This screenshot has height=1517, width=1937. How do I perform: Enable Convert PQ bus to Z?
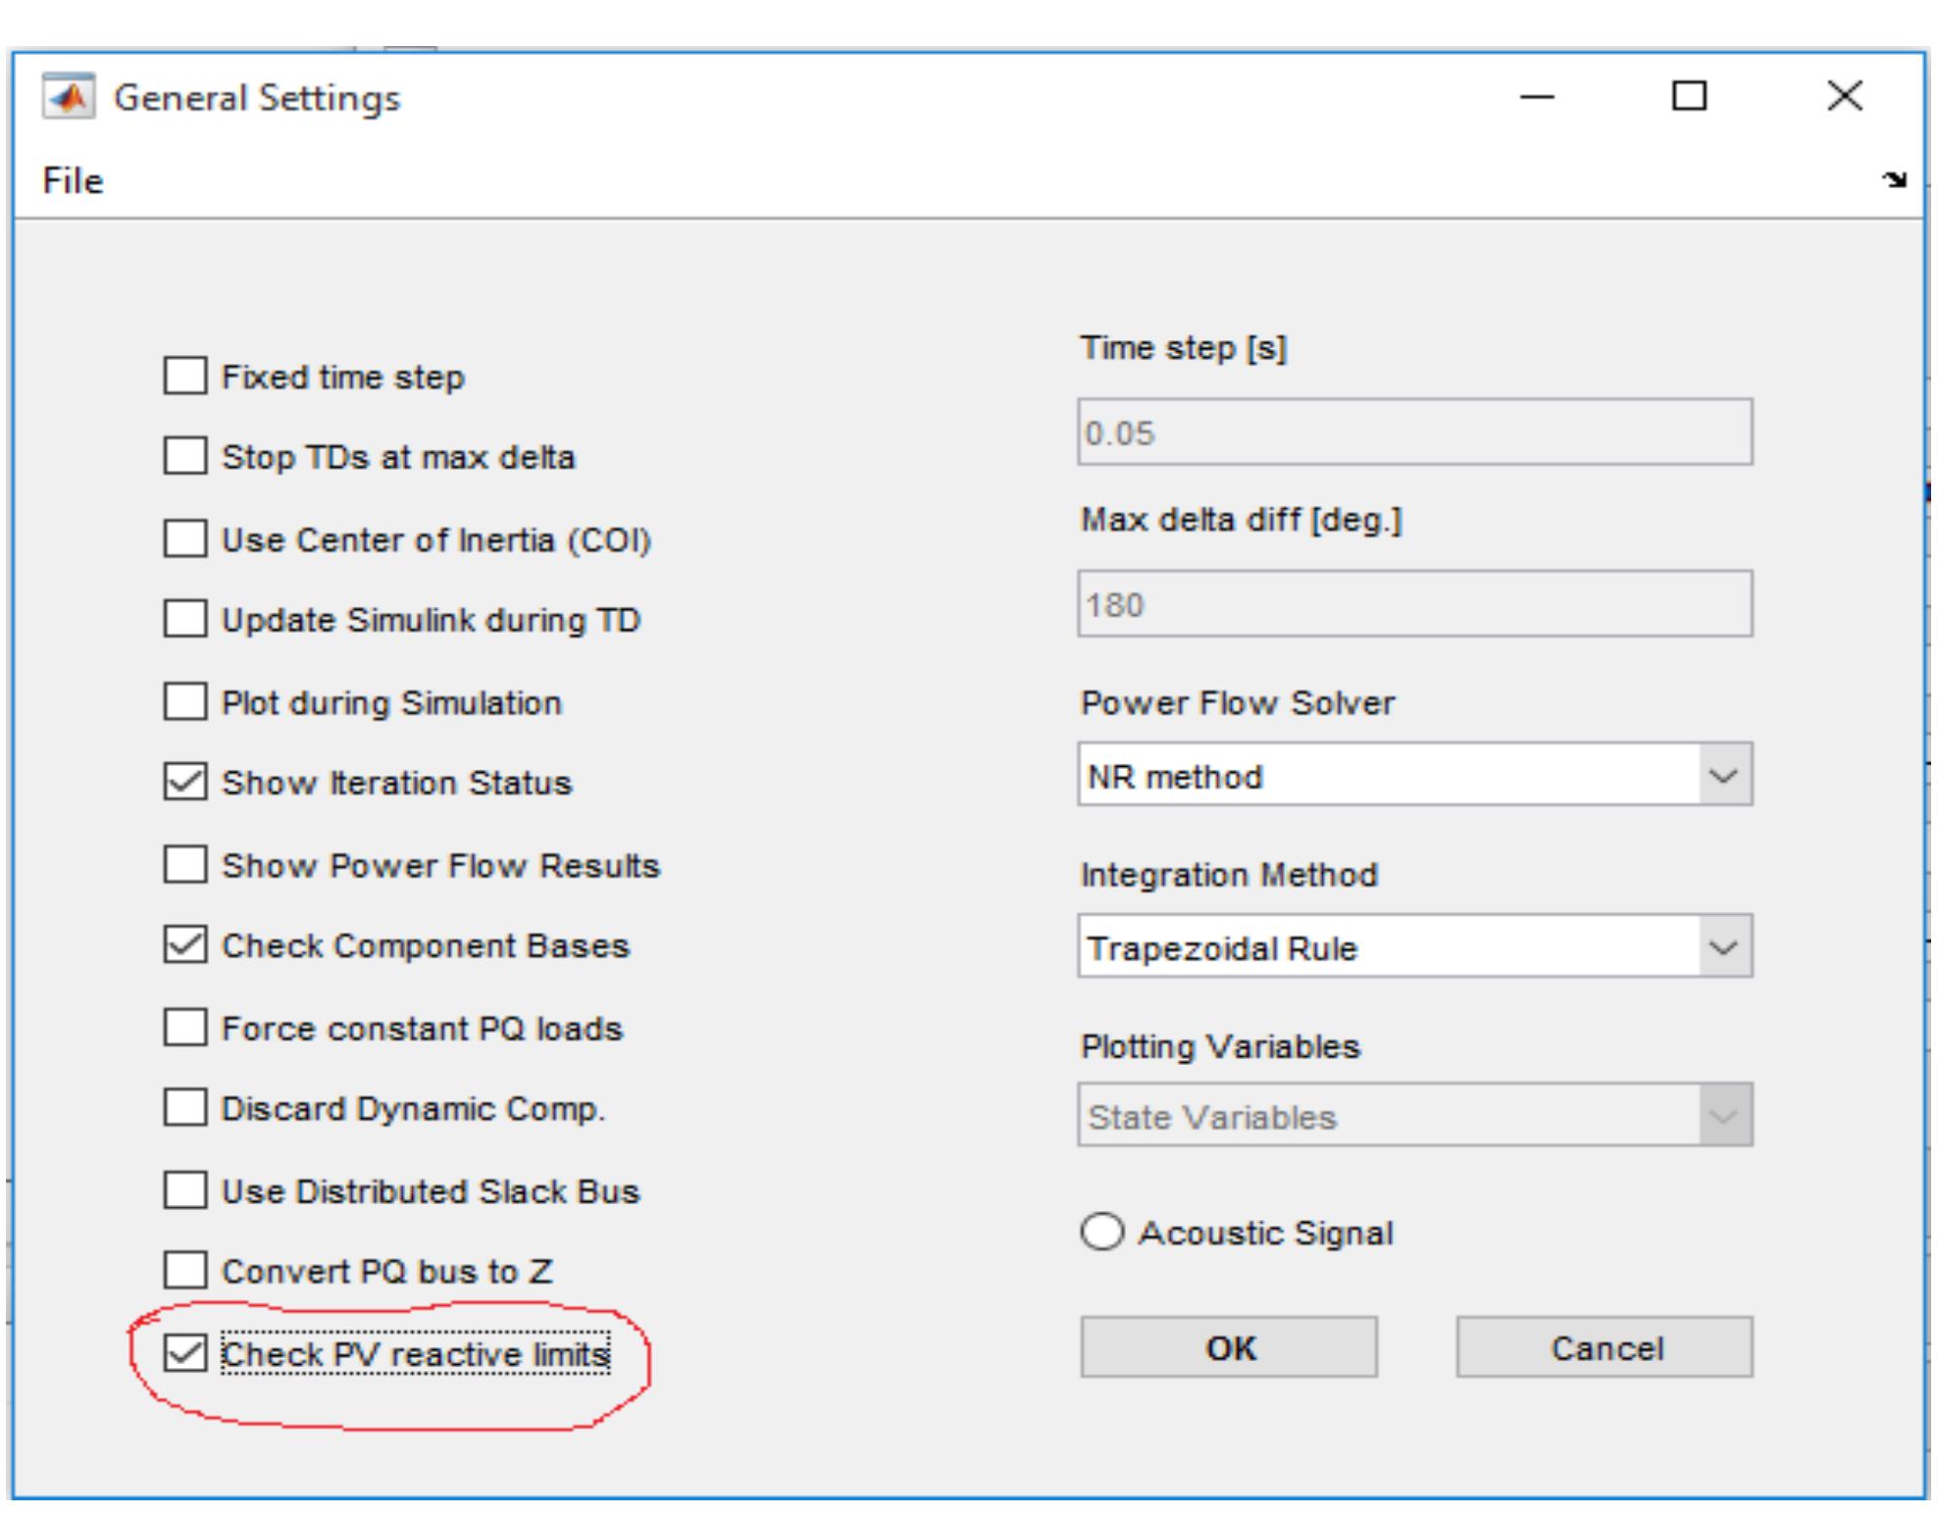184,1270
